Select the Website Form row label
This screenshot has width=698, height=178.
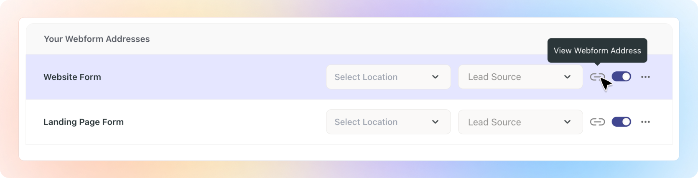point(72,77)
